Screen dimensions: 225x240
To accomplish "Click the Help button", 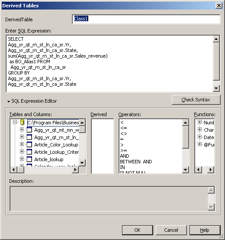I will pyautogui.click(x=205, y=230).
